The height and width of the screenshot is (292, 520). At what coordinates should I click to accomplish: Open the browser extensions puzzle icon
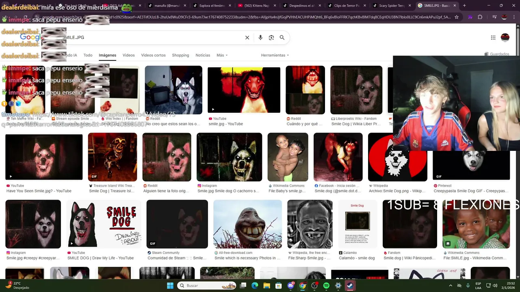[x=480, y=17]
